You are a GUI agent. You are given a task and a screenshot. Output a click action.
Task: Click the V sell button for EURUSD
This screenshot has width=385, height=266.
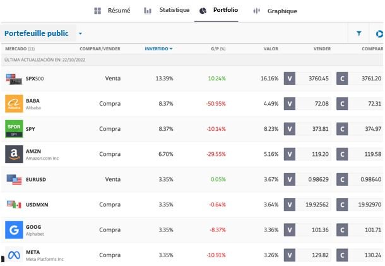[x=290, y=179]
